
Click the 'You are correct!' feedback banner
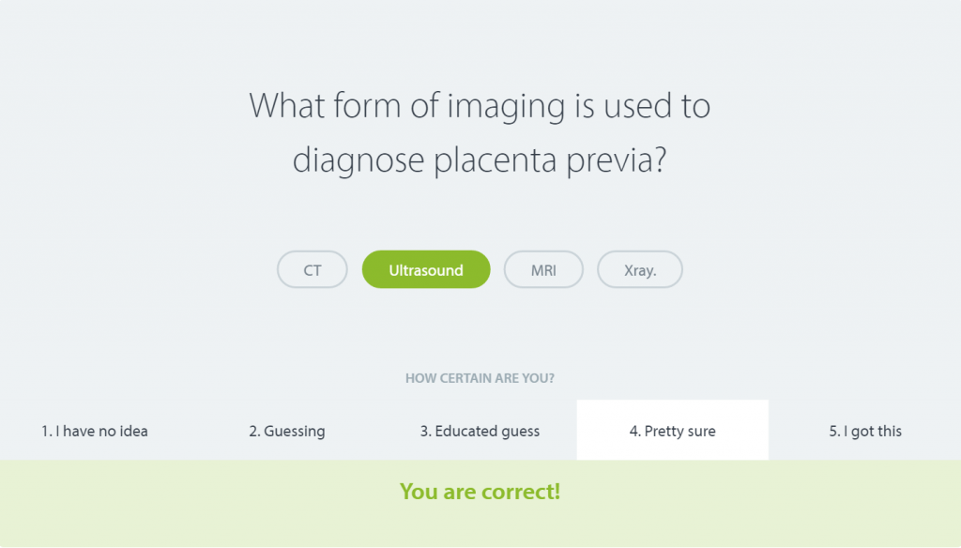click(480, 491)
